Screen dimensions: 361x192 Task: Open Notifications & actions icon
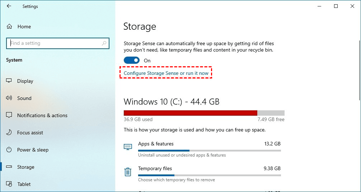[x=9, y=115]
